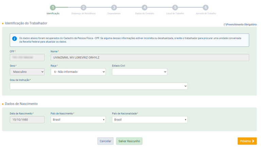Expand the Raça dropdown list
The width and height of the screenshot is (261, 147).
coord(78,72)
